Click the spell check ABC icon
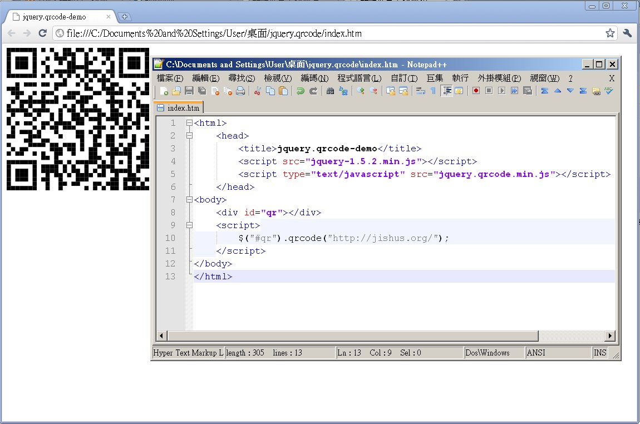The width and height of the screenshot is (640, 424). [x=609, y=91]
